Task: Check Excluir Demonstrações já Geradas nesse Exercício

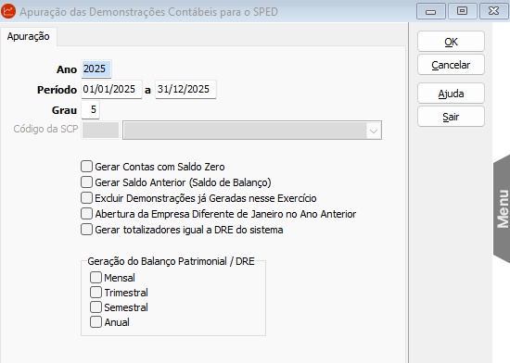Action: (86, 198)
